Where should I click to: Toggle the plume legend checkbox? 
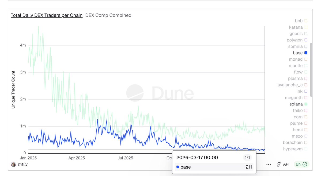pyautogui.click(x=306, y=123)
